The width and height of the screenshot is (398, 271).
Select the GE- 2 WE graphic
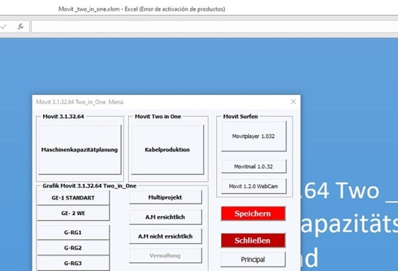[73, 213]
